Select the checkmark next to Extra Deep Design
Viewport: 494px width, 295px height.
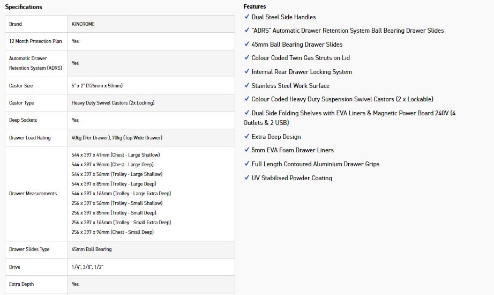click(246, 137)
